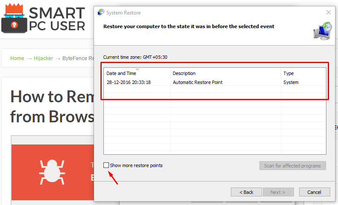The image size is (338, 205).
Task: Open the Hijacker breadcrumb link
Action: 43,58
